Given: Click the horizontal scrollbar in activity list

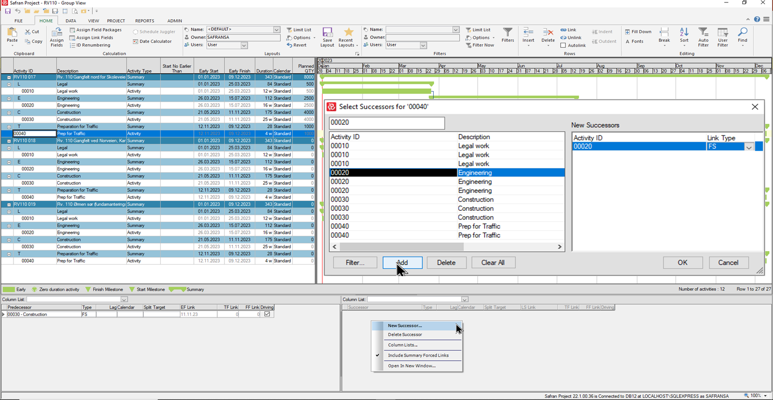Looking at the screenshot, I should (x=402, y=247).
